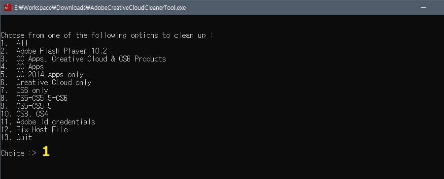Image resolution: width=444 pixels, height=179 pixels.
Task: Click 'CC Apps, Creative Cloud & CS6 Products' line
Action: (83, 59)
